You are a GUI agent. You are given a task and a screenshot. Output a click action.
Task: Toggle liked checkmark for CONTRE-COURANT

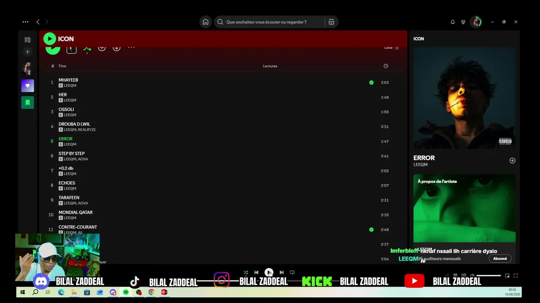371,230
